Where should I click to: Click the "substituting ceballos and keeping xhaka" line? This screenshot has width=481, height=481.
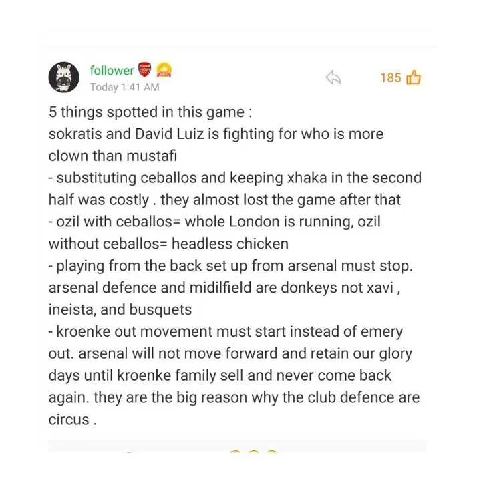(x=235, y=178)
